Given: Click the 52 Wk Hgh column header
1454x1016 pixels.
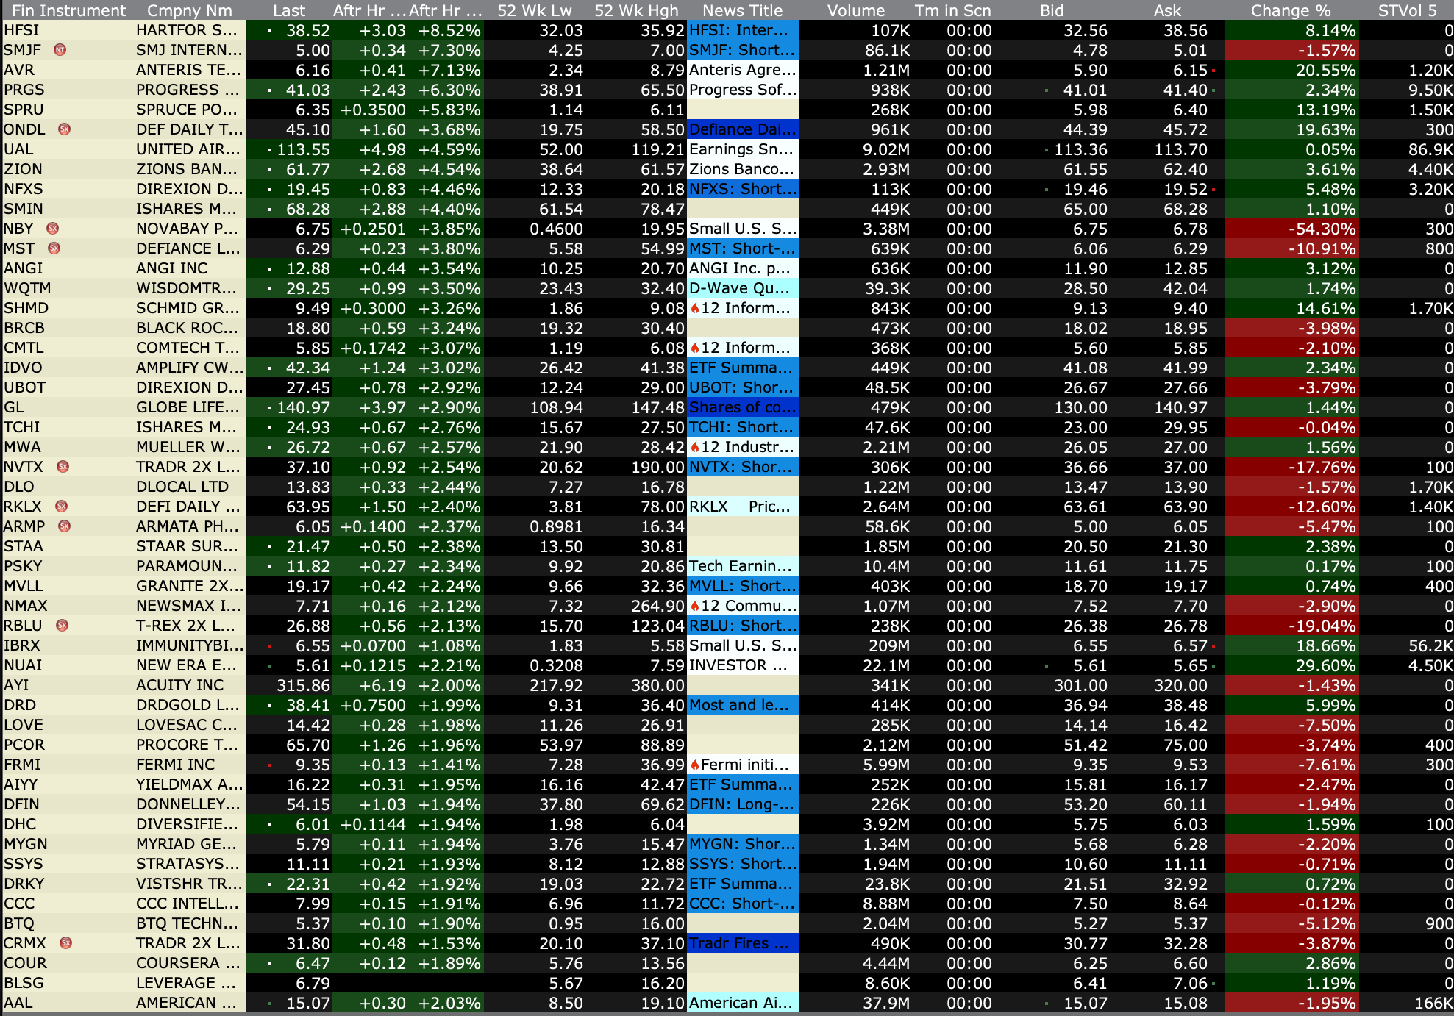Looking at the screenshot, I should [636, 10].
